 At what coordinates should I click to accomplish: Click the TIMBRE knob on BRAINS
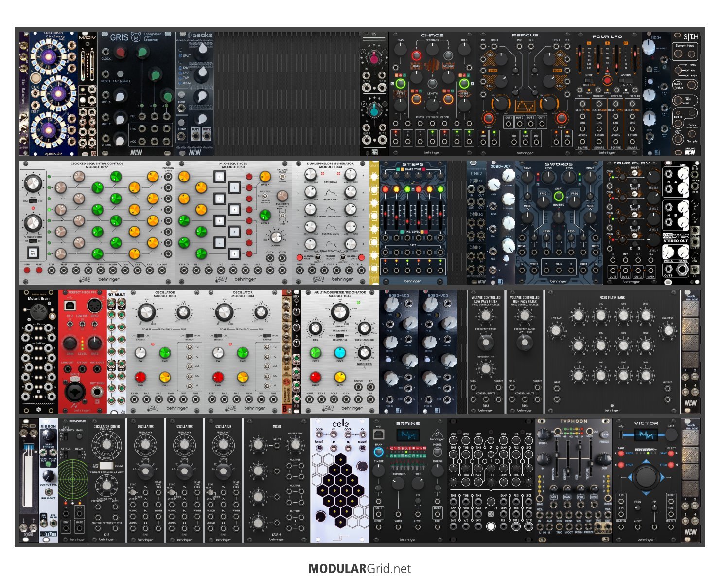379,470
